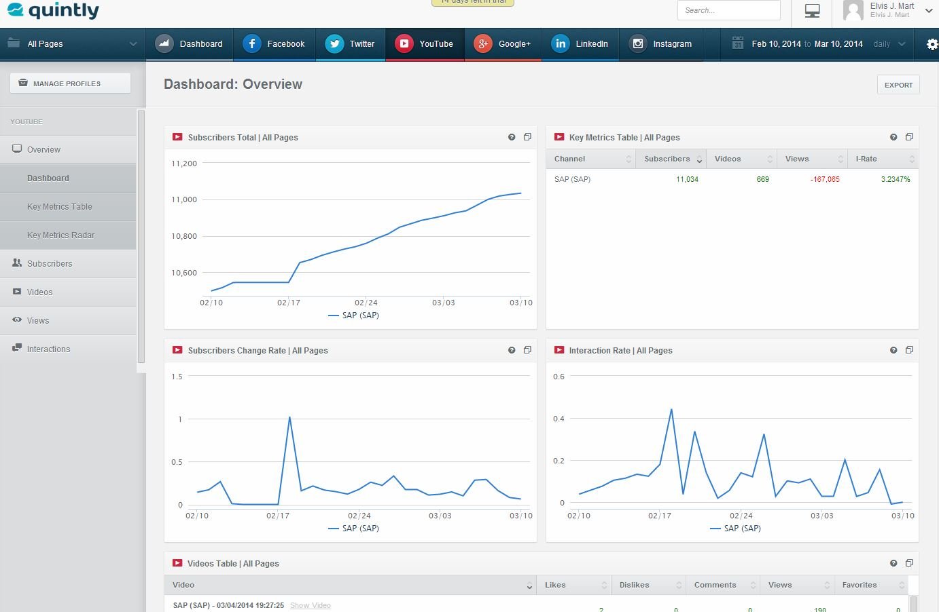Click the quintly logo
Viewport: 939px width, 612px height.
click(53, 11)
